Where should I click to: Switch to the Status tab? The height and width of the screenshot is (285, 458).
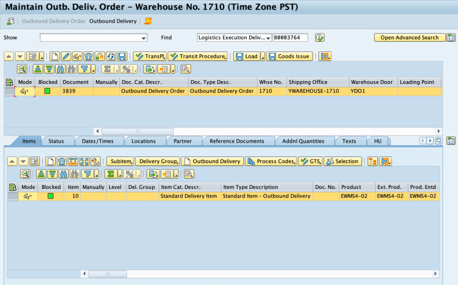point(56,141)
